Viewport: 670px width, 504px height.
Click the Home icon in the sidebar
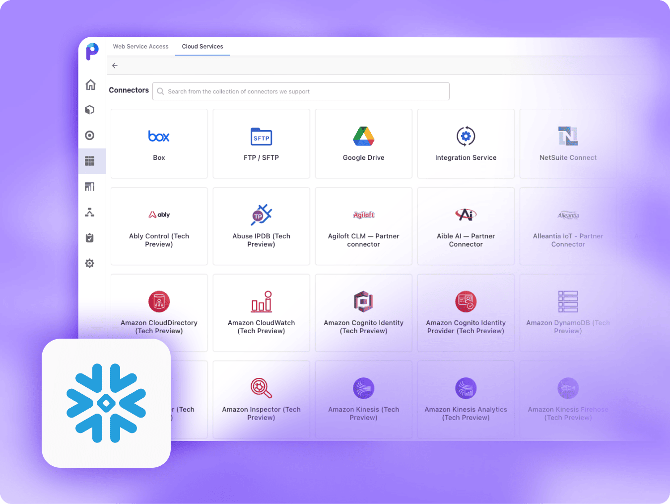(90, 85)
